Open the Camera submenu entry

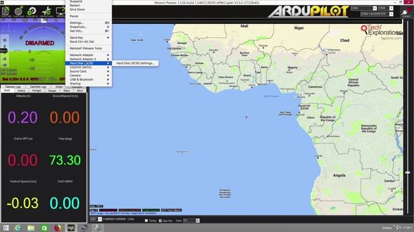(89, 75)
